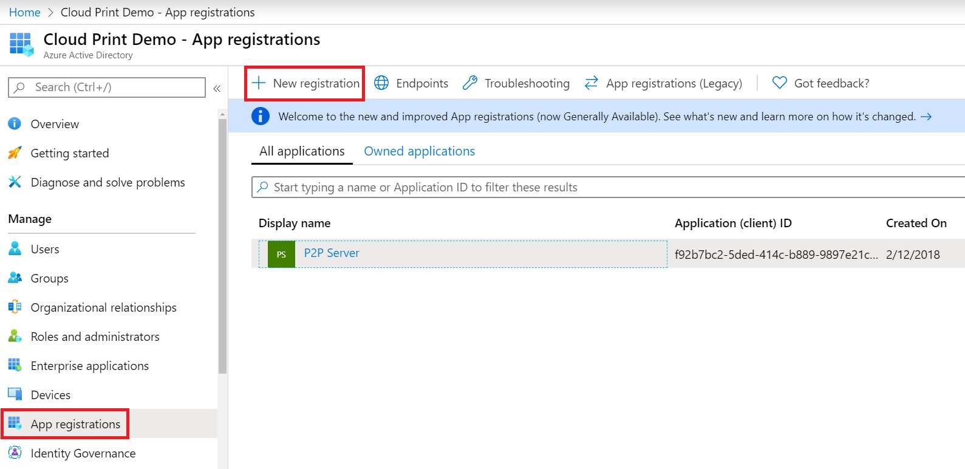Click the sidebar vertical scrollbar thumb
The image size is (965, 469).
[x=222, y=246]
